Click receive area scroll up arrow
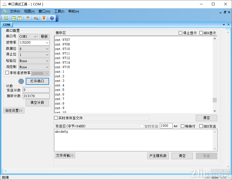Viewport: 232px width, 180px height. point(215,39)
